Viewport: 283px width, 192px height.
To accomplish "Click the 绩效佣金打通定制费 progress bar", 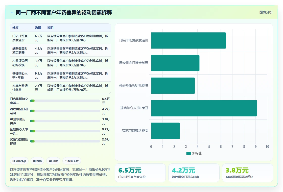I will point(65,111).
